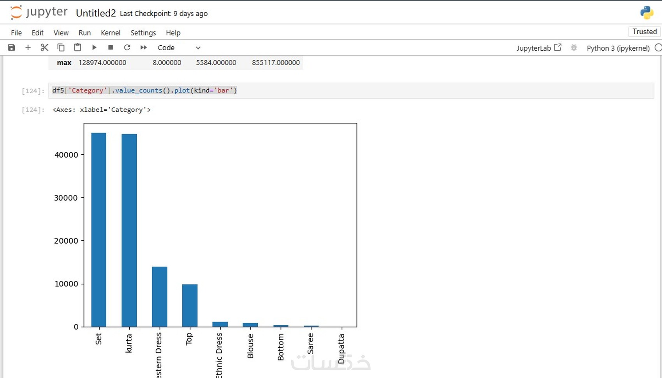Paste cell with the clipboard icon
The height and width of the screenshot is (378, 662).
[77, 48]
